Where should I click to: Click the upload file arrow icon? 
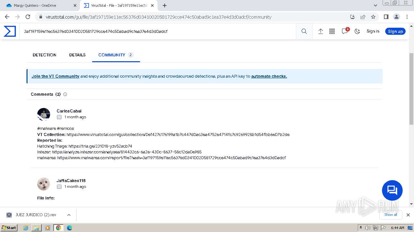tap(321, 31)
